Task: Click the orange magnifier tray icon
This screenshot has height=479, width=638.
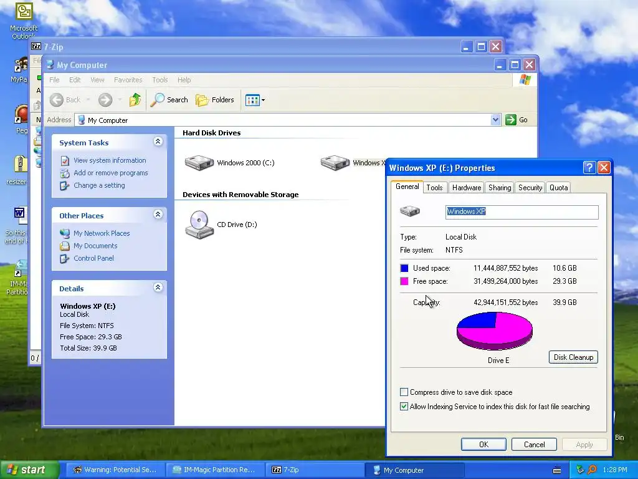Action: (592, 470)
